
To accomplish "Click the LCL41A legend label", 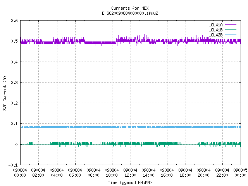I will pyautogui.click(x=215, y=25).
